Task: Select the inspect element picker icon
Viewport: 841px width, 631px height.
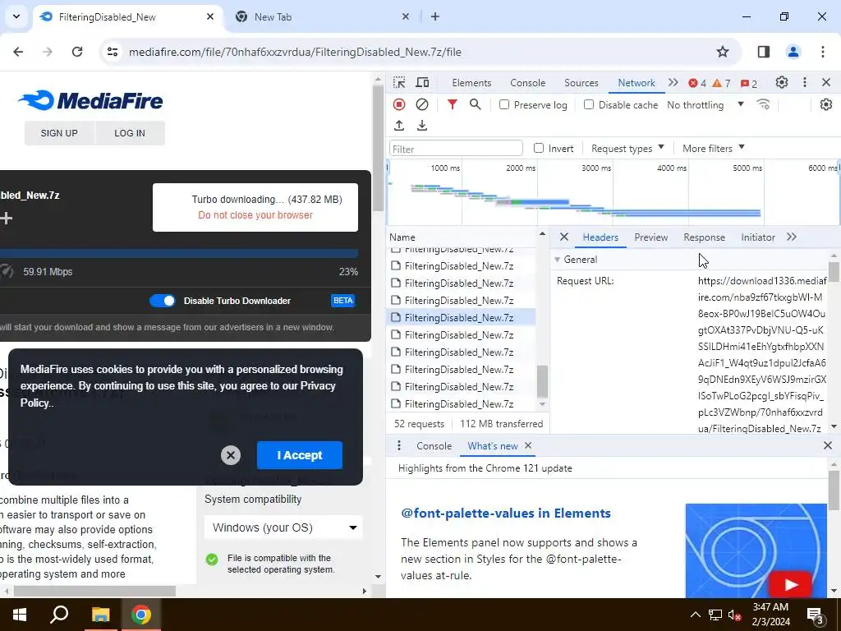Action: click(399, 83)
